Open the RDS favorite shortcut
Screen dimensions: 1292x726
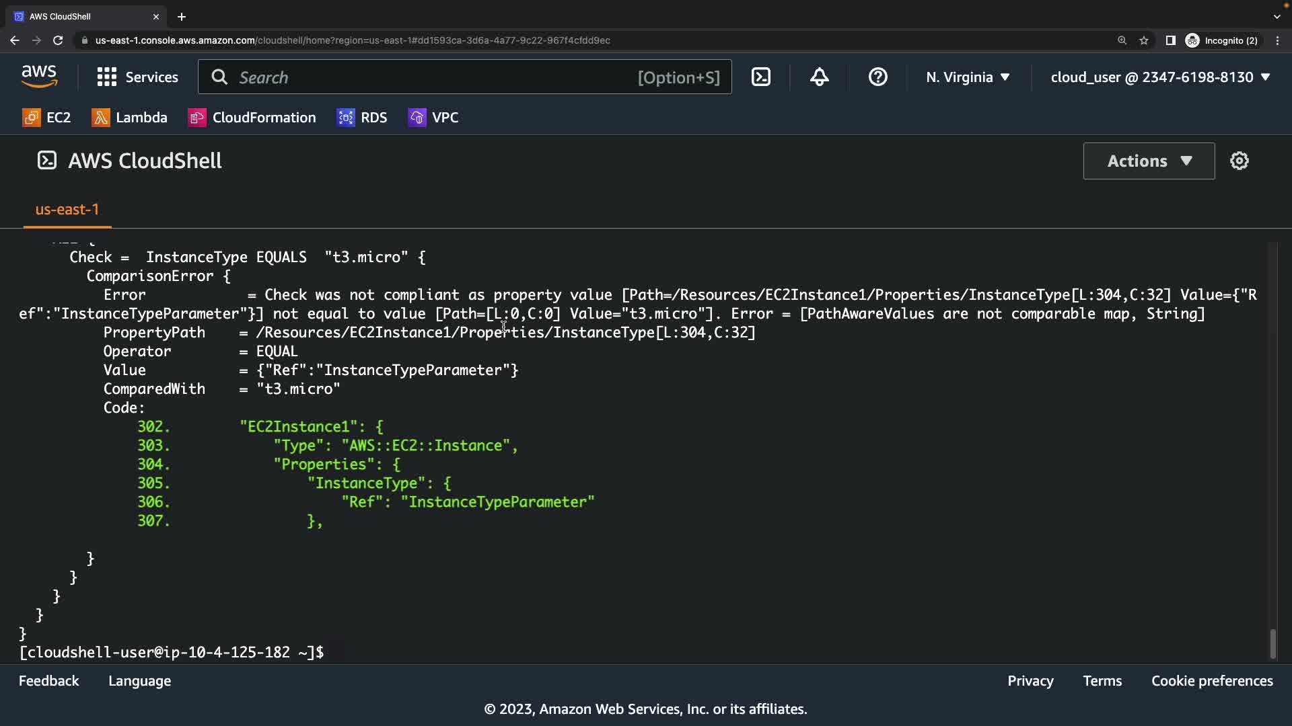362,118
